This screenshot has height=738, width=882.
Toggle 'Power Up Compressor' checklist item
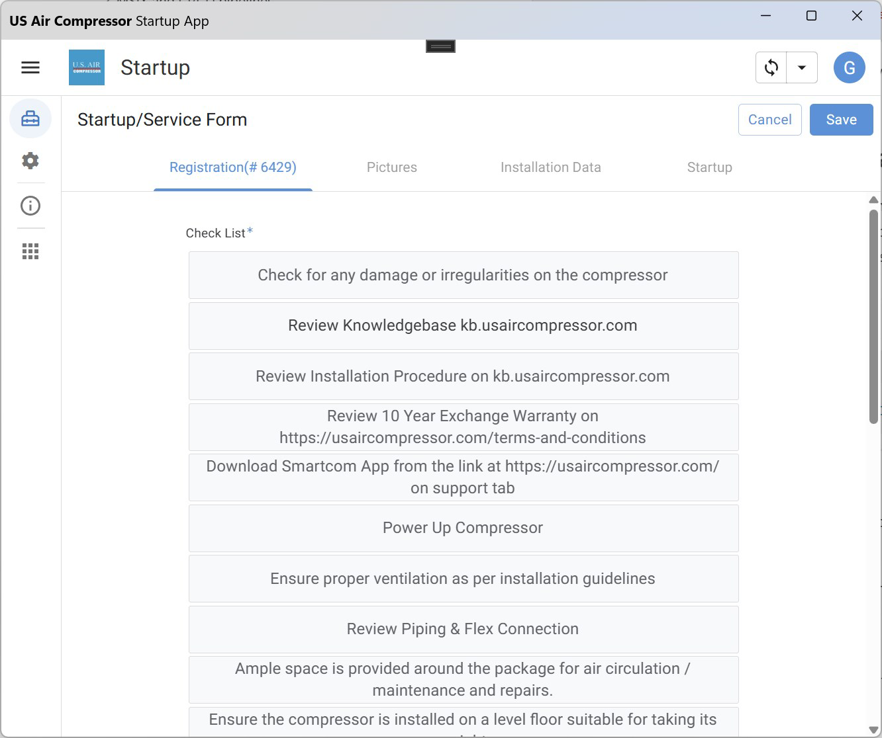click(464, 528)
